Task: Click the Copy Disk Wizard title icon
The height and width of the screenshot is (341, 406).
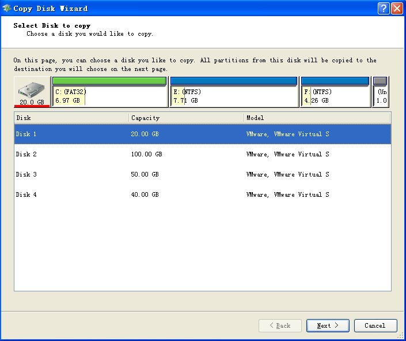Action: pos(7,8)
